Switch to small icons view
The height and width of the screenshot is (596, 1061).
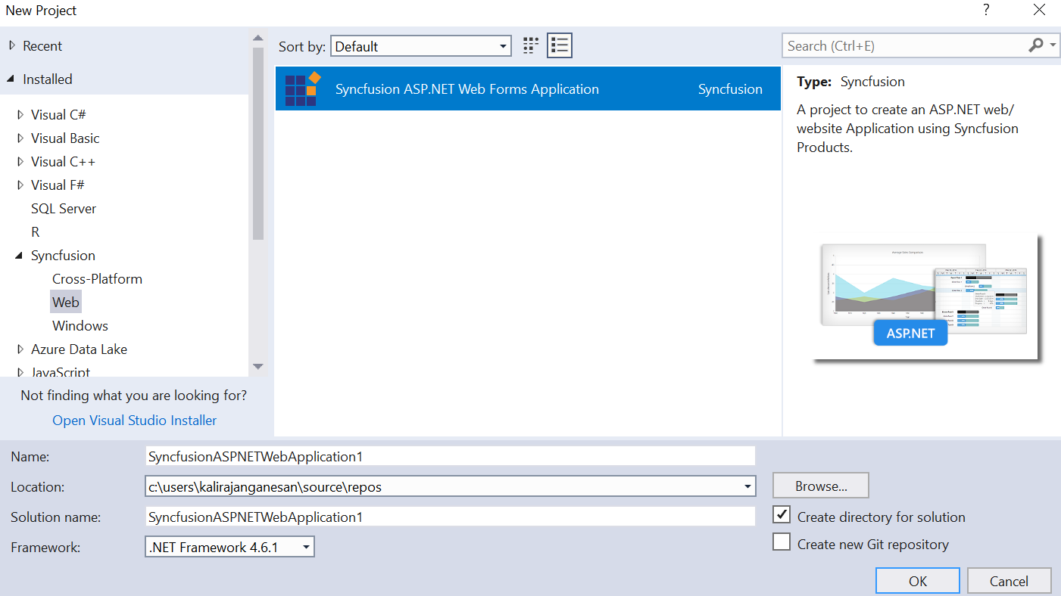tap(531, 46)
